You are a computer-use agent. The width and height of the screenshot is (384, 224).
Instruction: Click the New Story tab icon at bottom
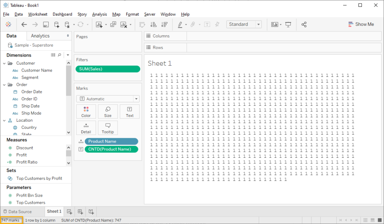point(91,212)
